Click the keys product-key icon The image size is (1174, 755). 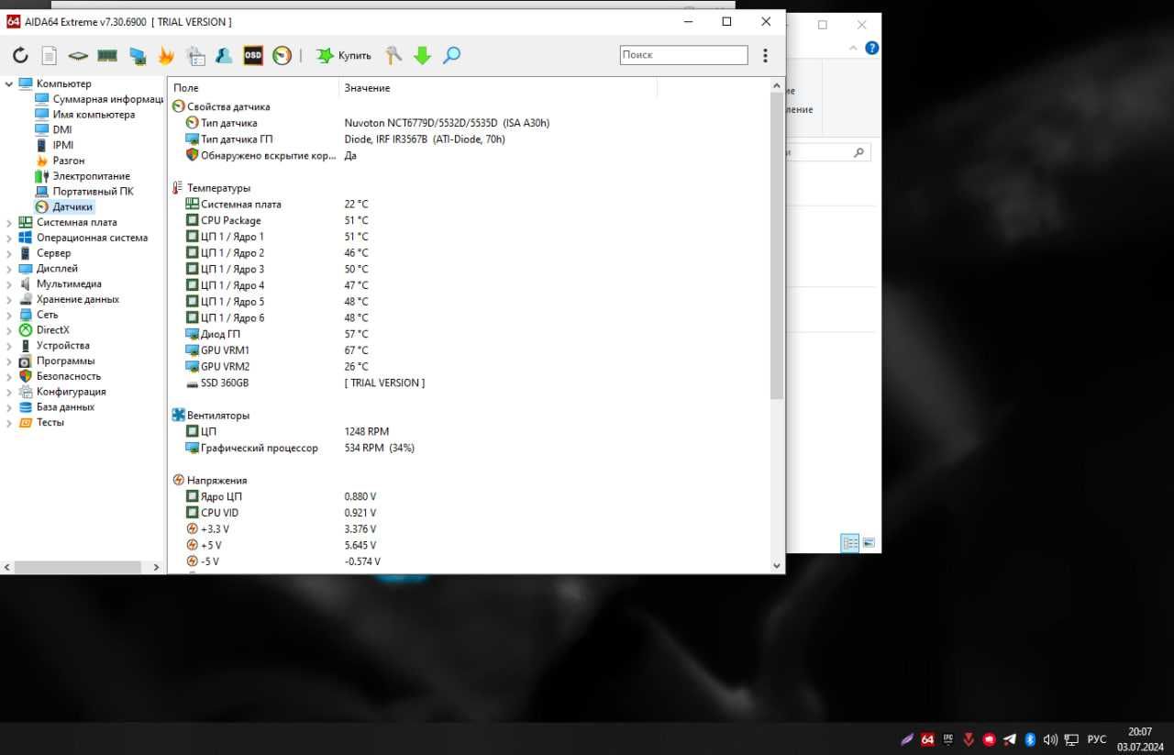(x=393, y=56)
